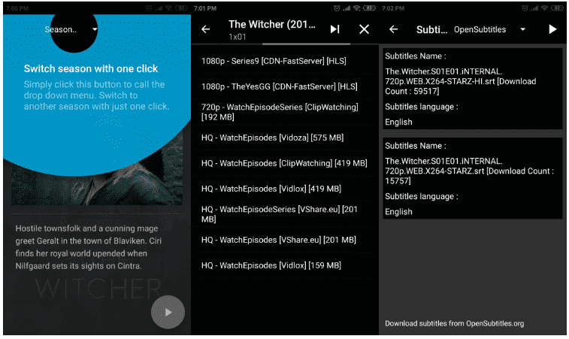Select the STARZ-HI subtitle with 59517 downloads
Screen dimensions: 569x339
click(x=471, y=89)
